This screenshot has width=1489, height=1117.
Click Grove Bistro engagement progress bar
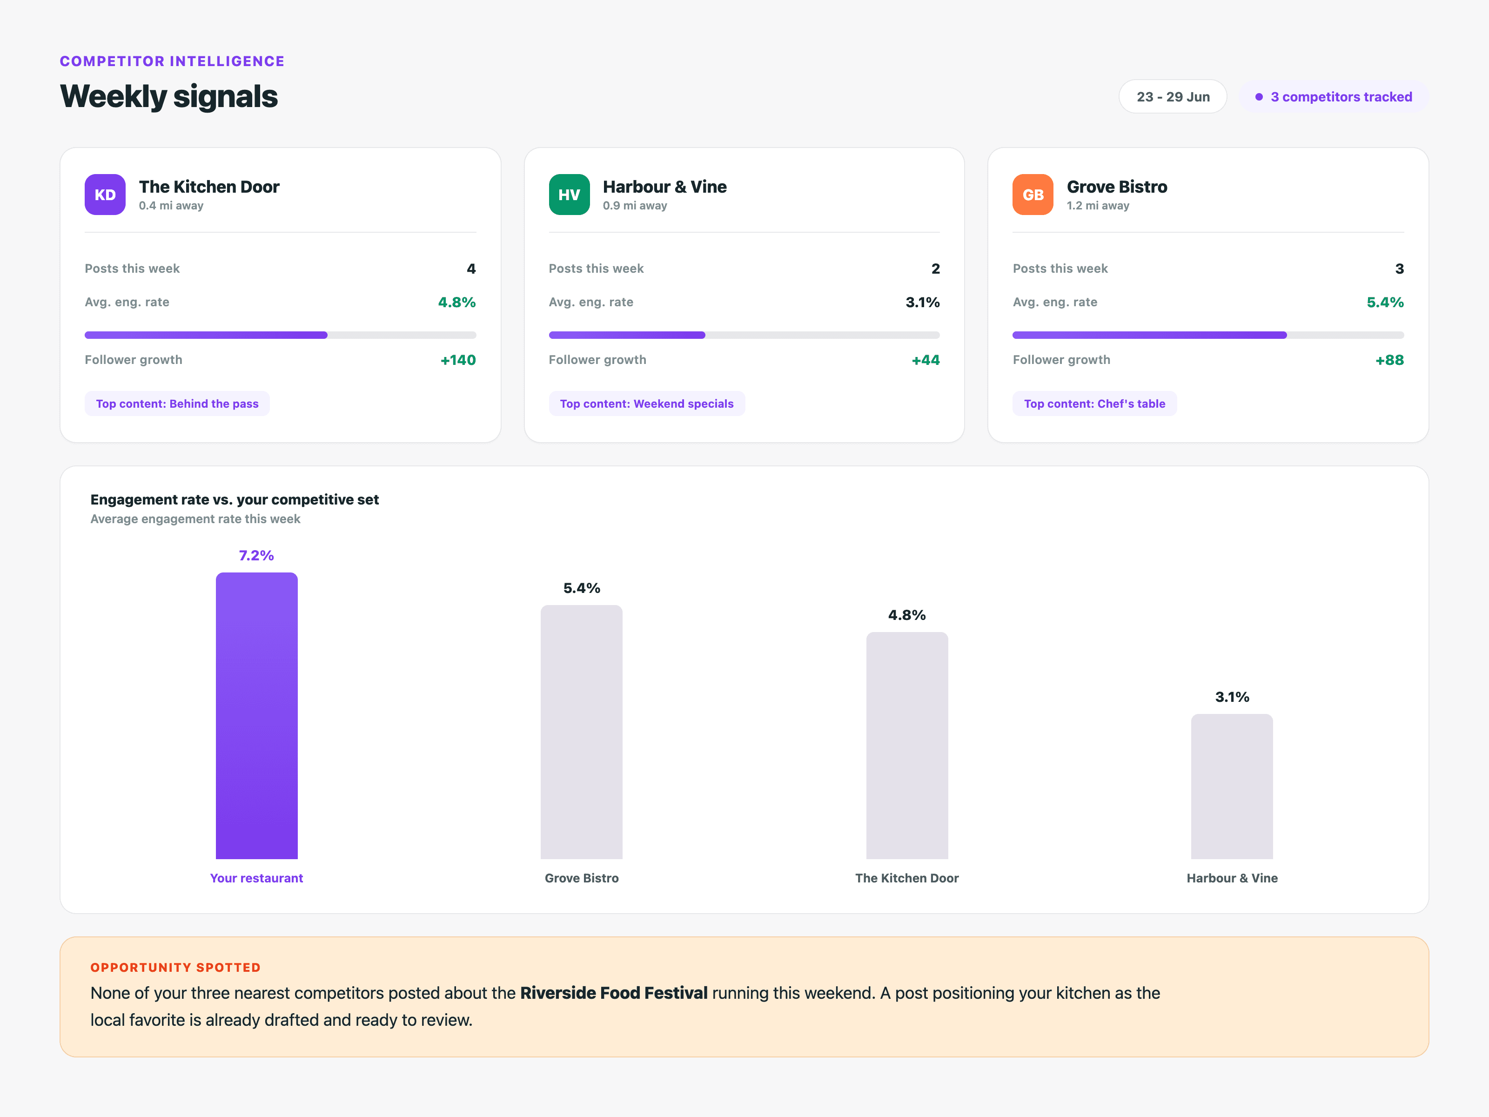[1207, 335]
